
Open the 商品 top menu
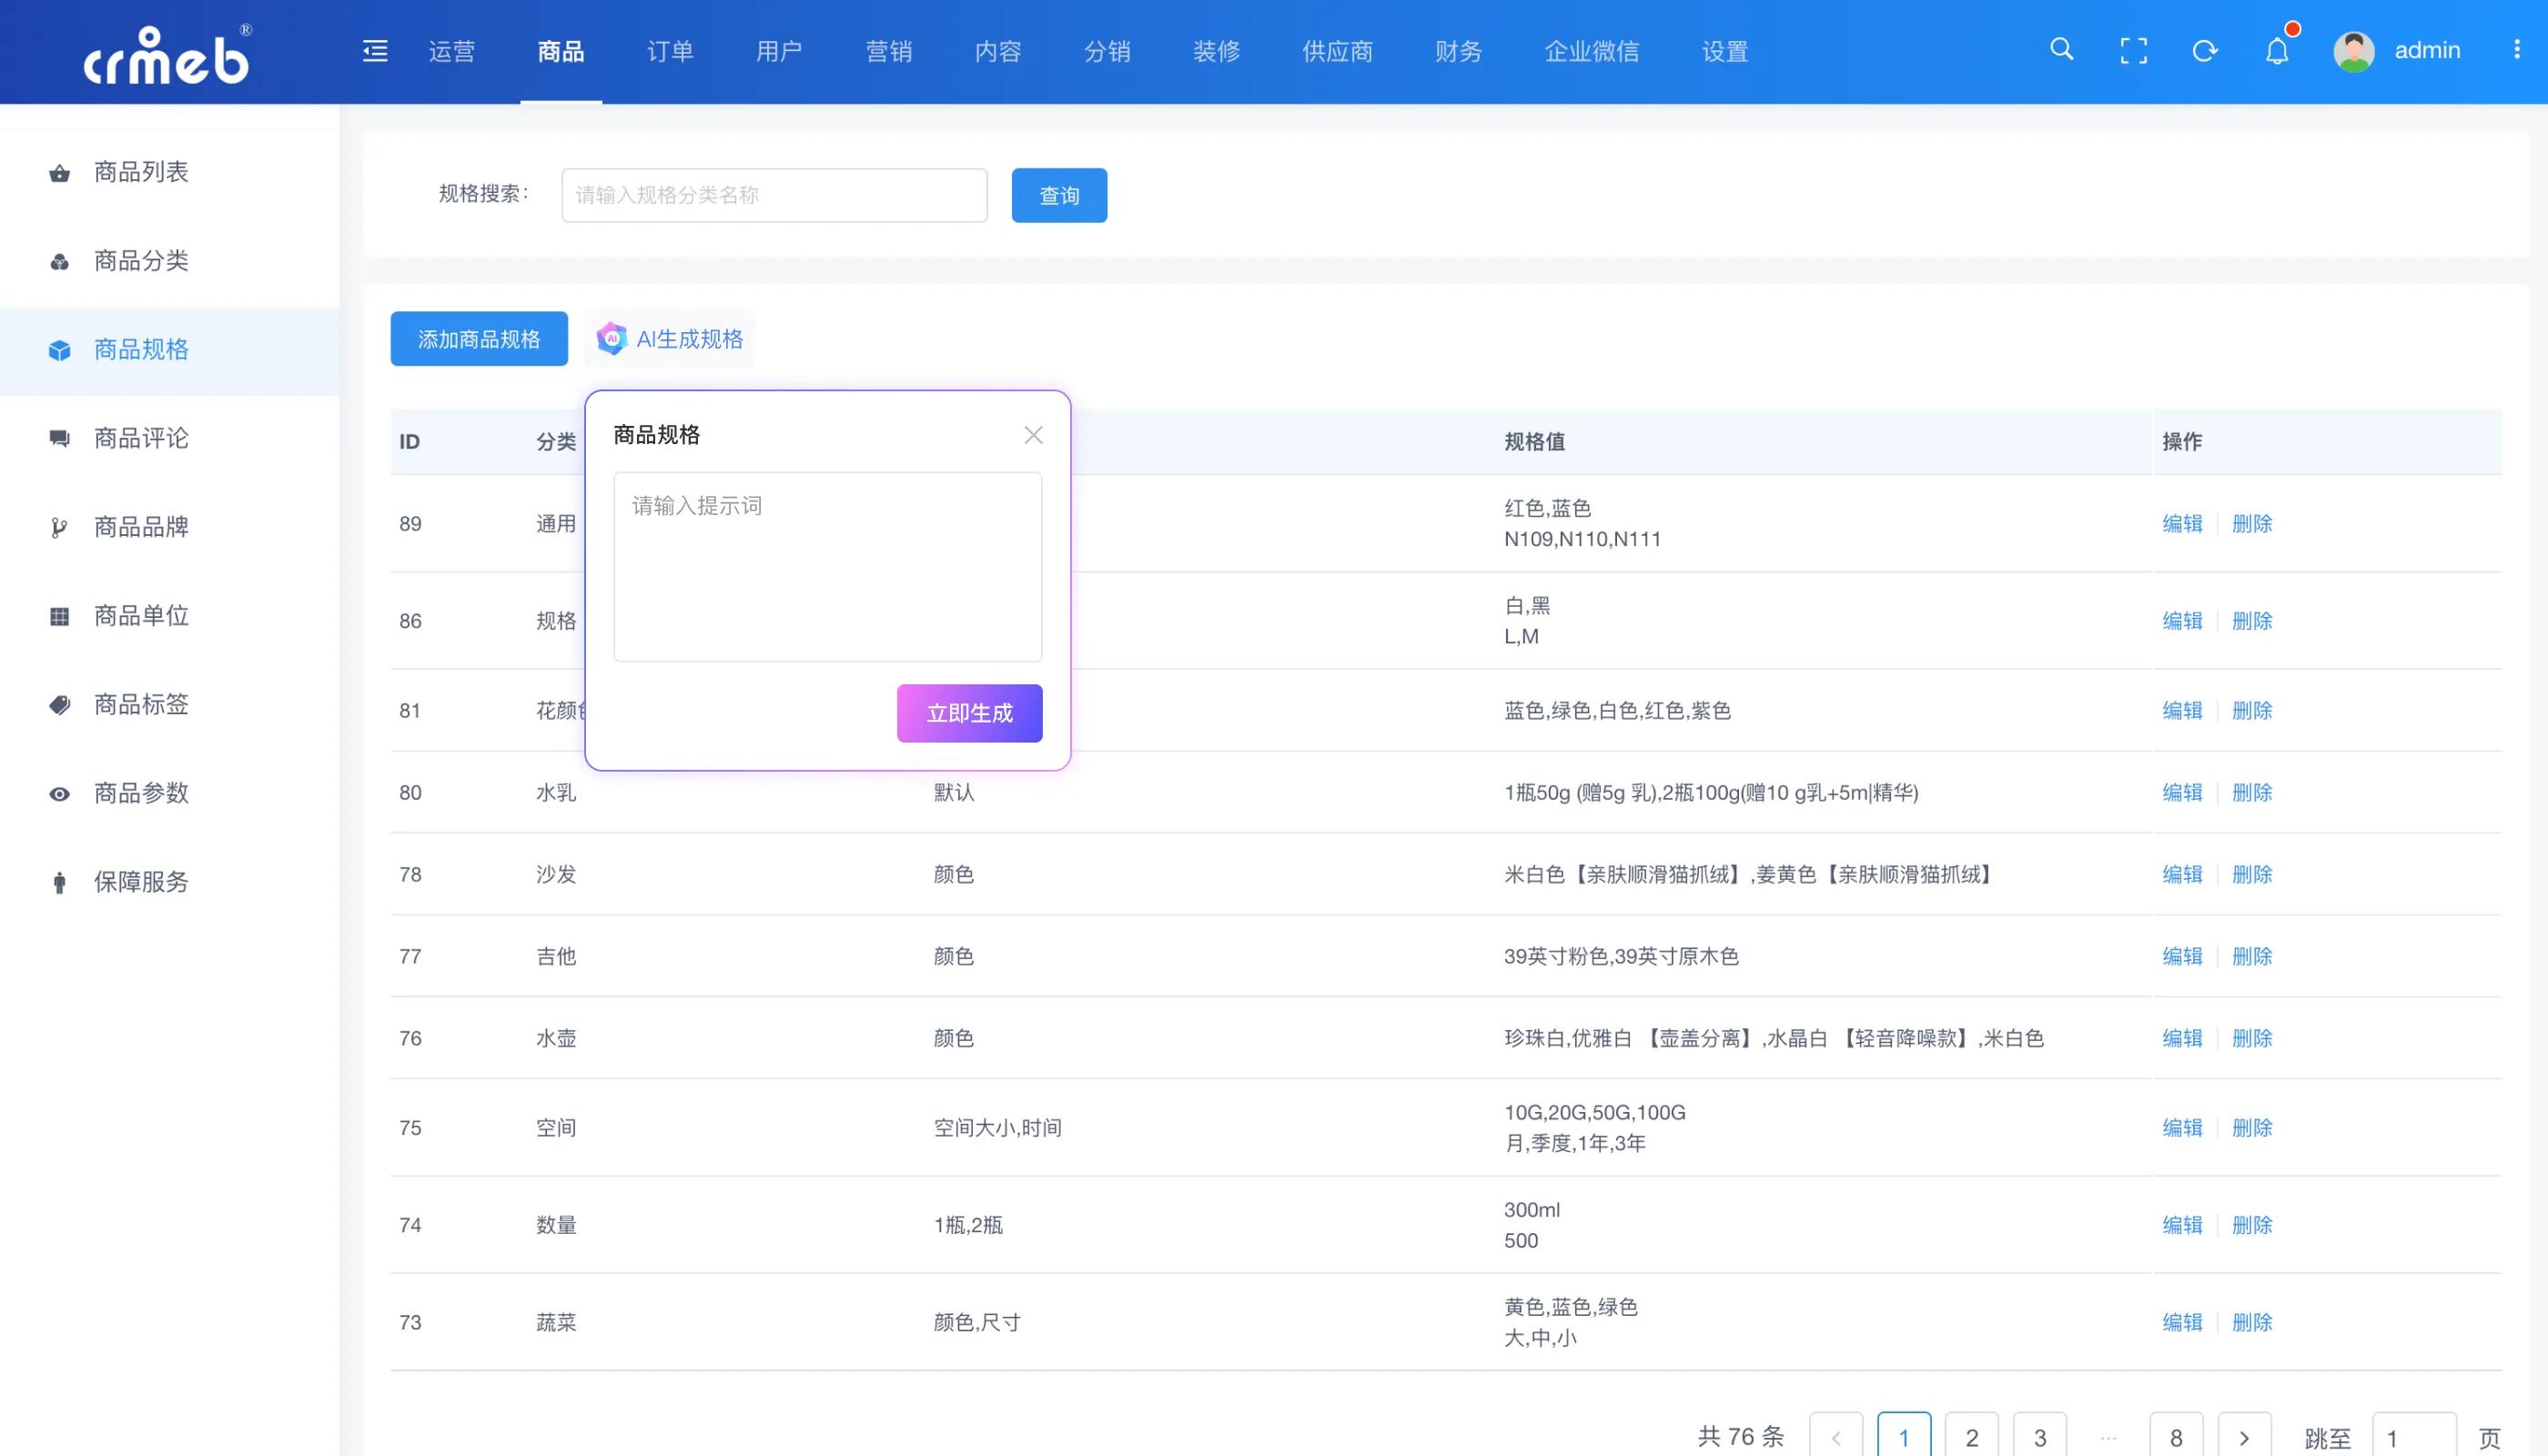(x=561, y=51)
